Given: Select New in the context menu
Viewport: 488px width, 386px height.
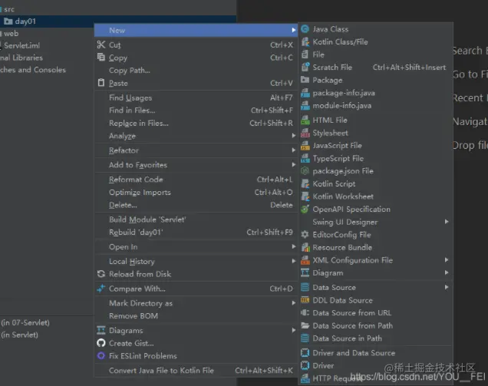Looking at the screenshot, I should click(x=196, y=30).
